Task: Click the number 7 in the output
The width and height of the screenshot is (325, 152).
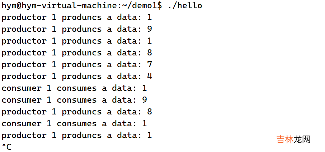Action: [150, 65]
